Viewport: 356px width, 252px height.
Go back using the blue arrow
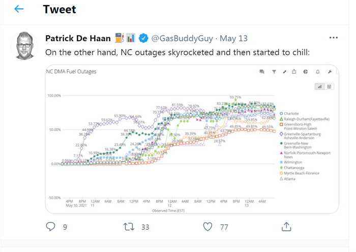pos(19,9)
